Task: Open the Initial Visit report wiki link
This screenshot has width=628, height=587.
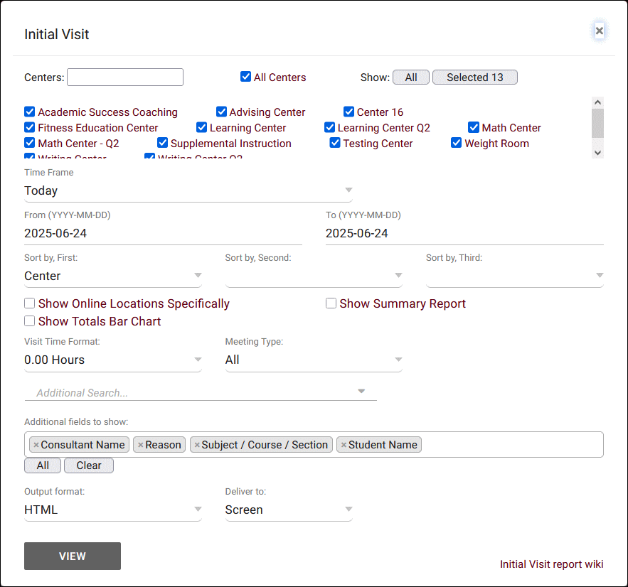Action: pos(551,564)
